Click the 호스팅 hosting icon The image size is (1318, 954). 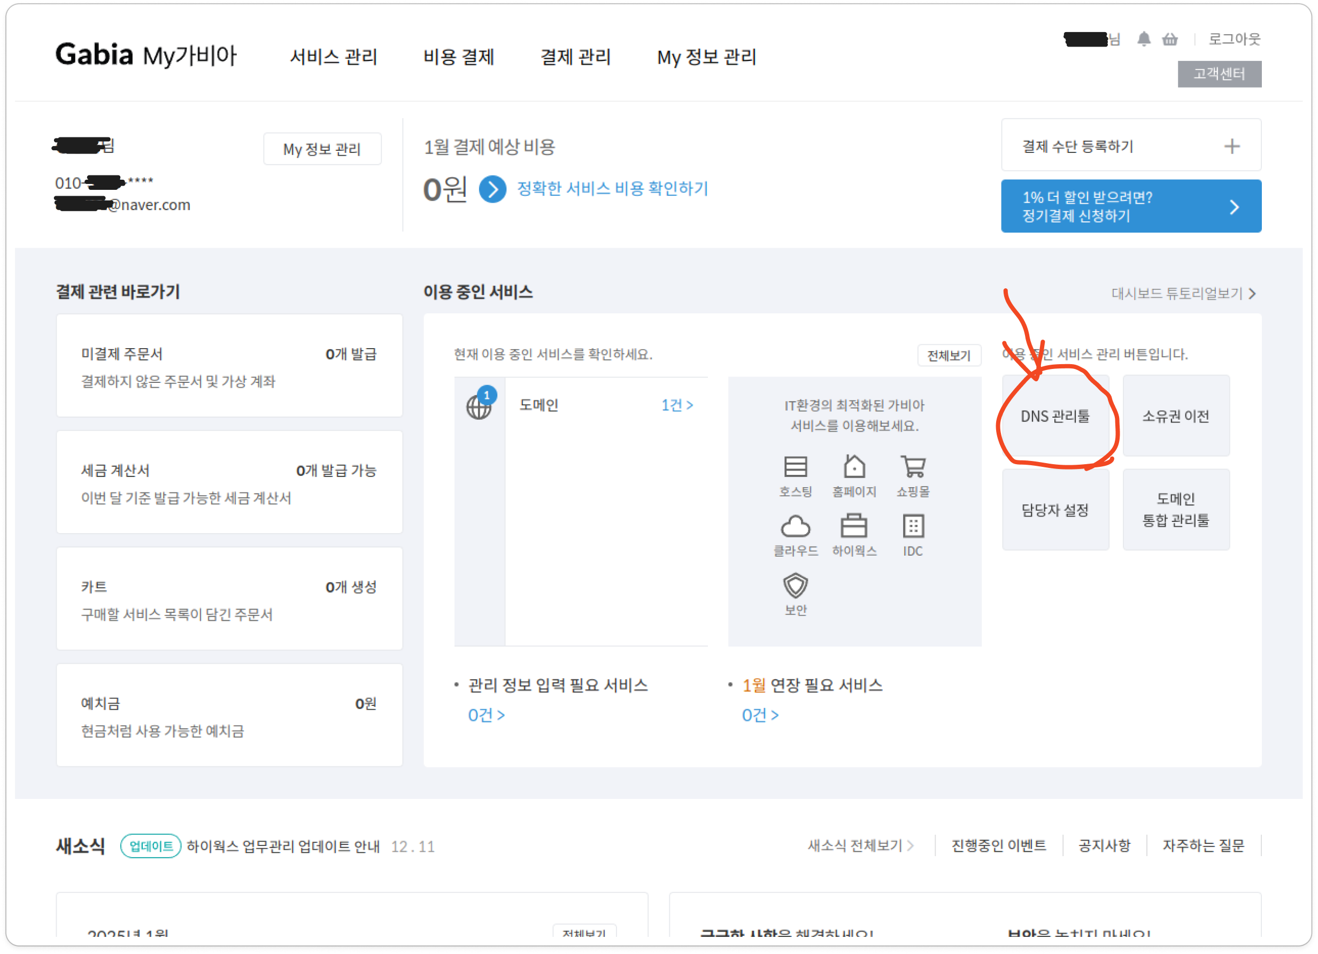(x=795, y=466)
